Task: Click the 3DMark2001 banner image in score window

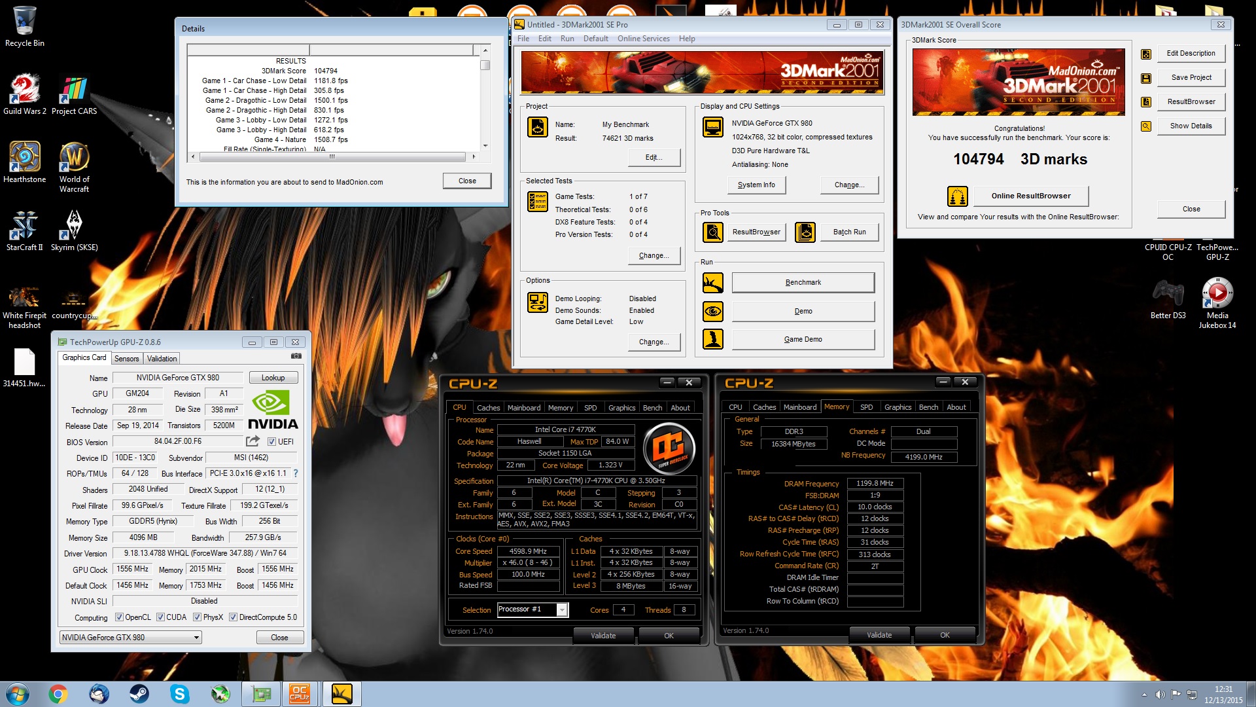Action: [1019, 82]
